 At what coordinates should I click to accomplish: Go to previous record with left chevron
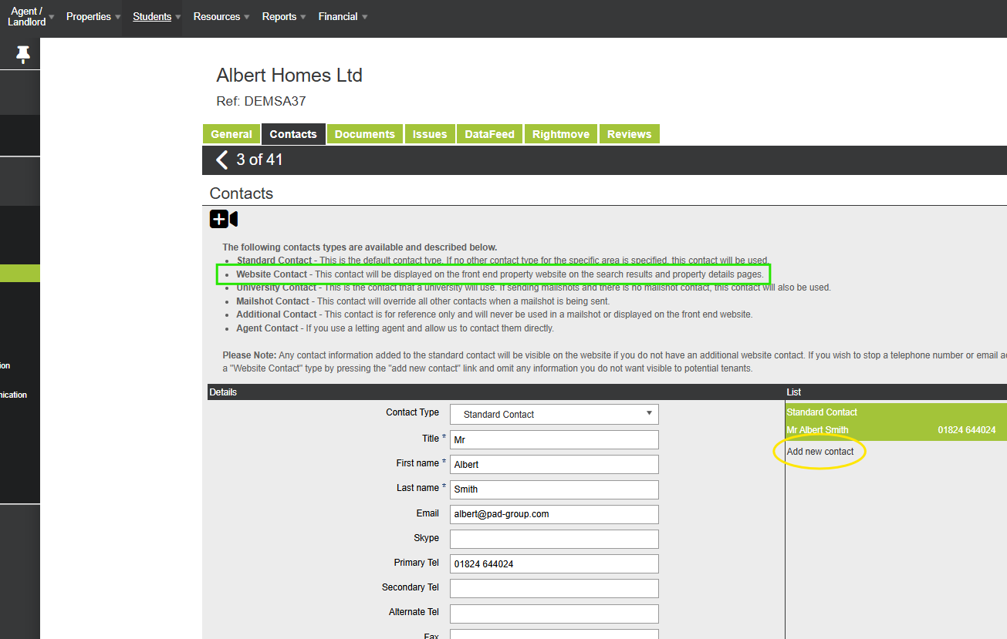[221, 160]
